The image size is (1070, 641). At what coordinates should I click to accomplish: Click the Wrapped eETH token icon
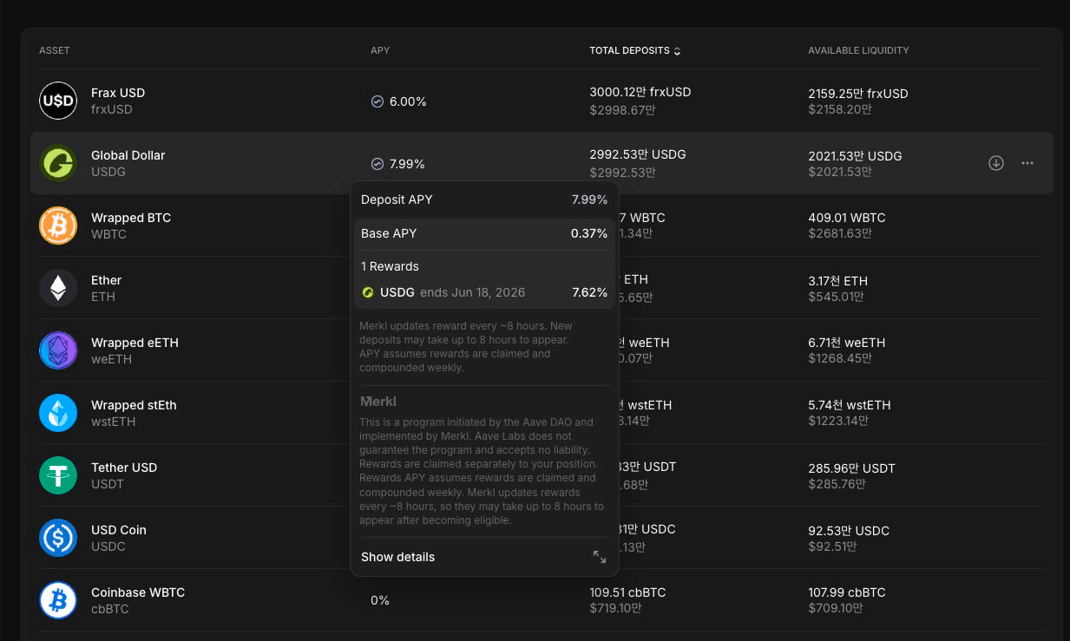[x=58, y=350]
